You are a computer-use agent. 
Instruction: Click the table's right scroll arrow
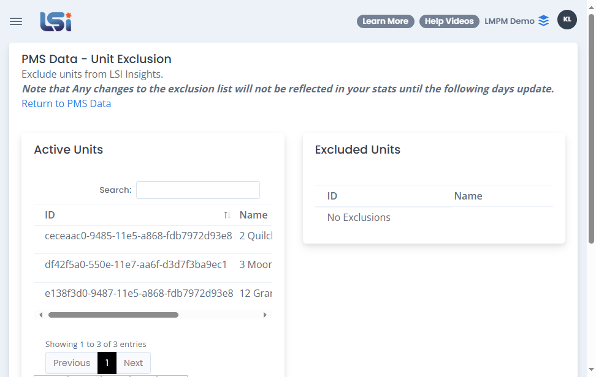265,315
